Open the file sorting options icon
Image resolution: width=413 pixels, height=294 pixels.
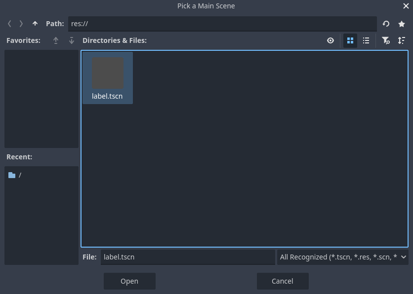point(401,40)
